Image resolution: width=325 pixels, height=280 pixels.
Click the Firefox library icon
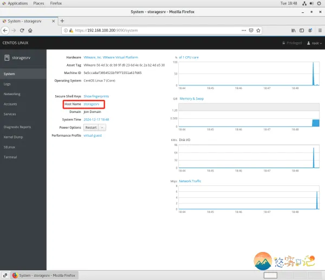click(292, 30)
